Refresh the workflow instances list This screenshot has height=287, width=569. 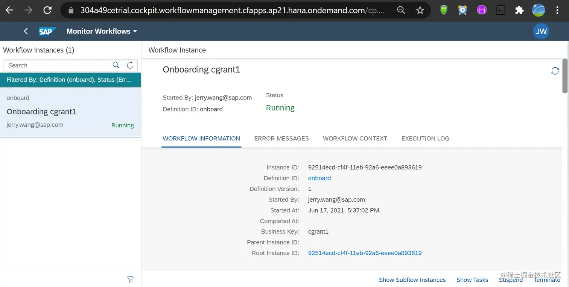click(130, 65)
